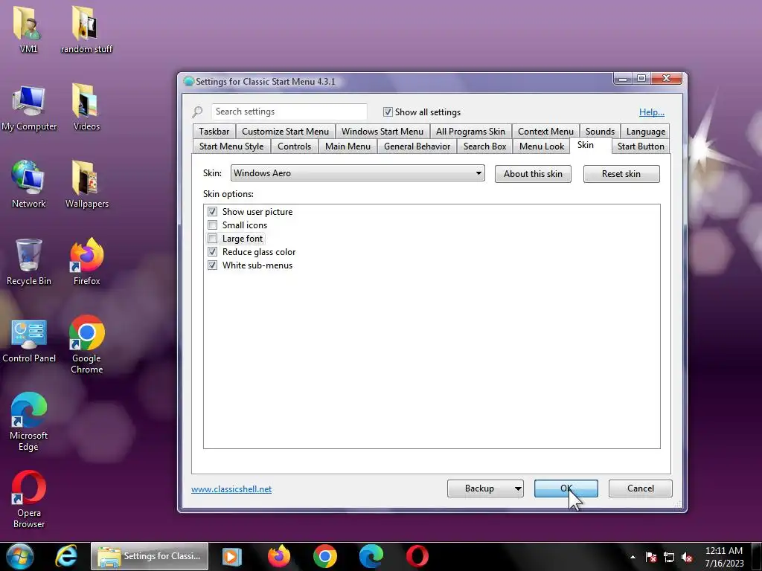The image size is (762, 571).
Task: Focus the Search settings input field
Action: pos(289,112)
